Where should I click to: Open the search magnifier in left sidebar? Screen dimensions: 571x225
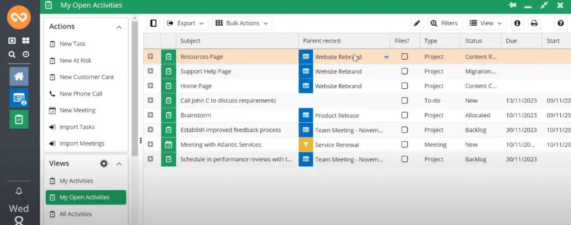12,54
